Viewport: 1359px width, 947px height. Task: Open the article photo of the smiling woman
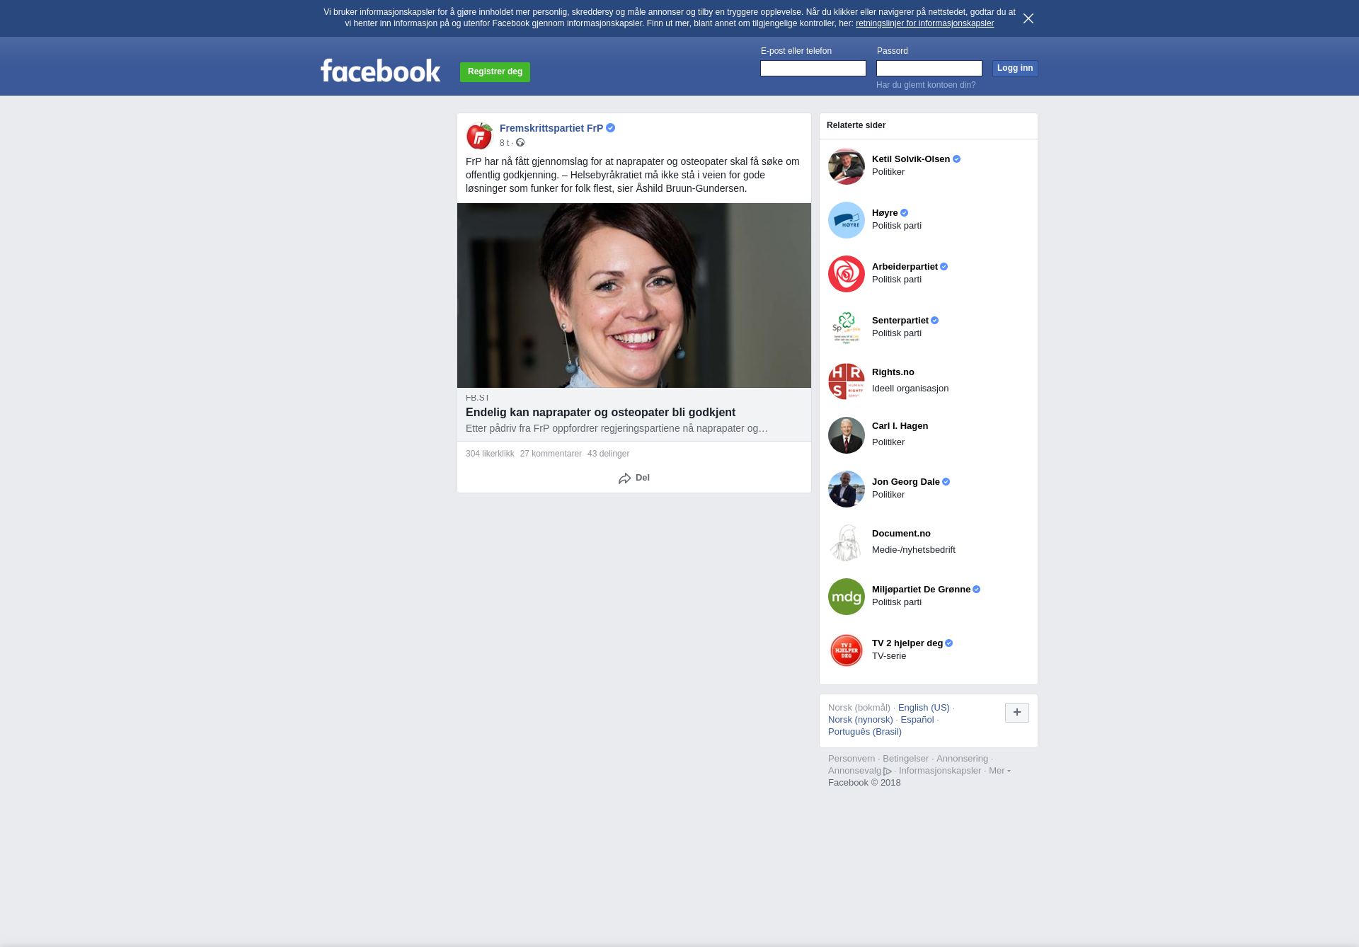click(634, 295)
